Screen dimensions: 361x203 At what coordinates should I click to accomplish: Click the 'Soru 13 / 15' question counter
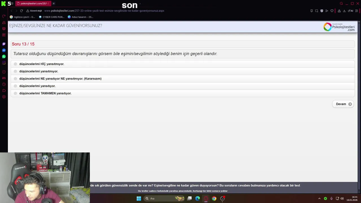pyautogui.click(x=23, y=44)
